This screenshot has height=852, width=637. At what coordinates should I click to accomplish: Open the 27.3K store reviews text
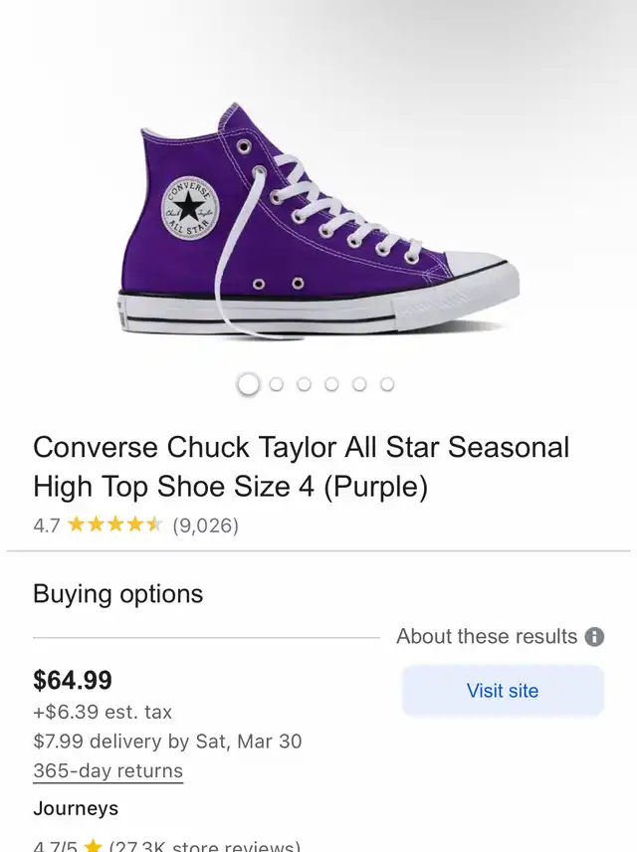pos(204,845)
